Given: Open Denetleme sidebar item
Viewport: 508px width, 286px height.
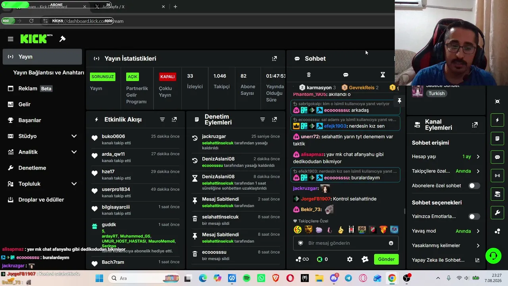Looking at the screenshot, I should [x=42, y=168].
